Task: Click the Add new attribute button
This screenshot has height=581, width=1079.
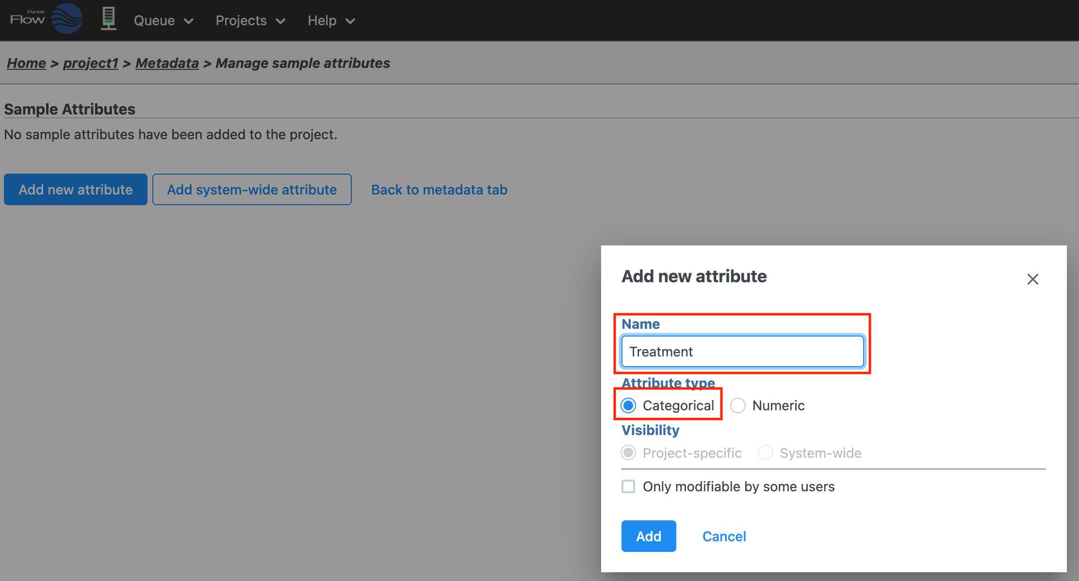Action: tap(76, 190)
